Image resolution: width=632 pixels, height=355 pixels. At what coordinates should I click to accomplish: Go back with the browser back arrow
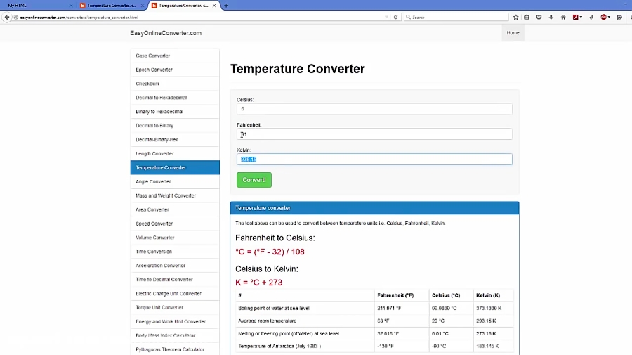coord(7,17)
